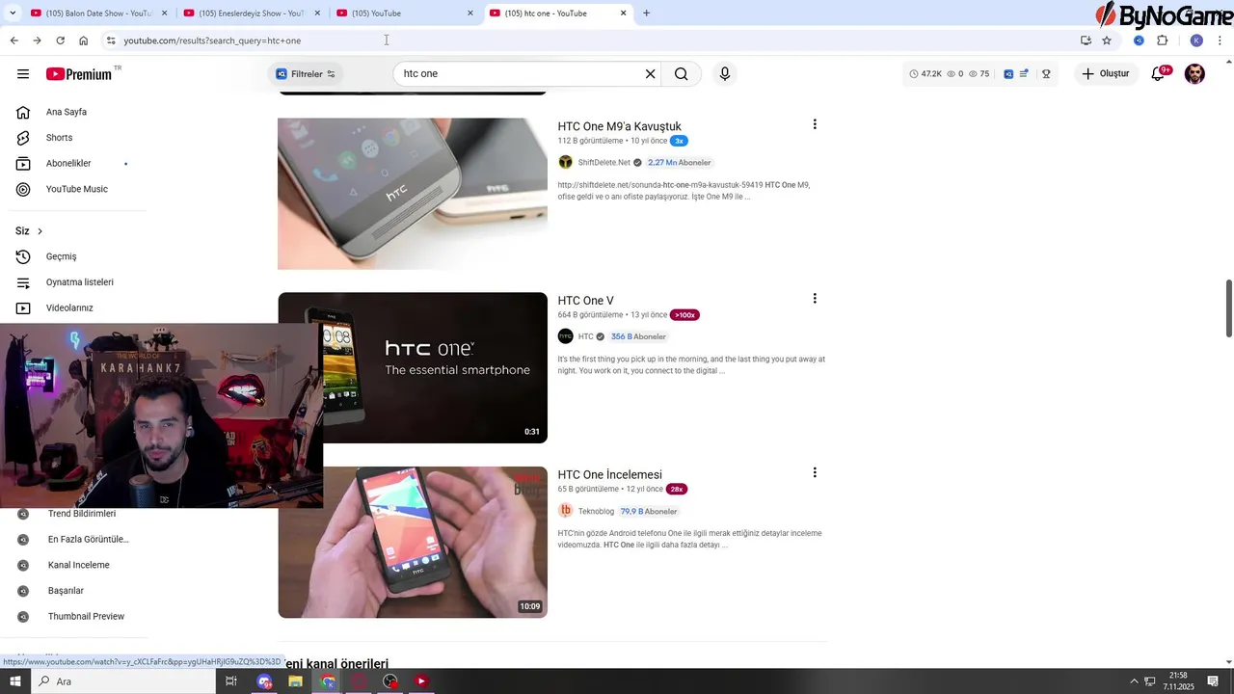Close the htc one YouTube tab
This screenshot has width=1234, height=694.
tap(624, 13)
